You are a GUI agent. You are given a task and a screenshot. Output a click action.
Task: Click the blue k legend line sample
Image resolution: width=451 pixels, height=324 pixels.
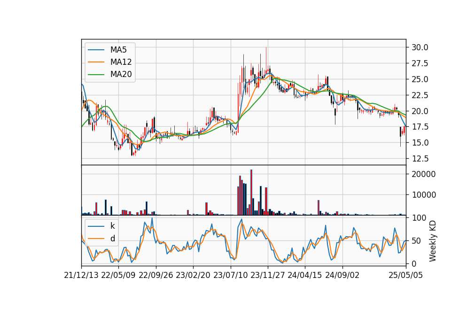point(96,226)
